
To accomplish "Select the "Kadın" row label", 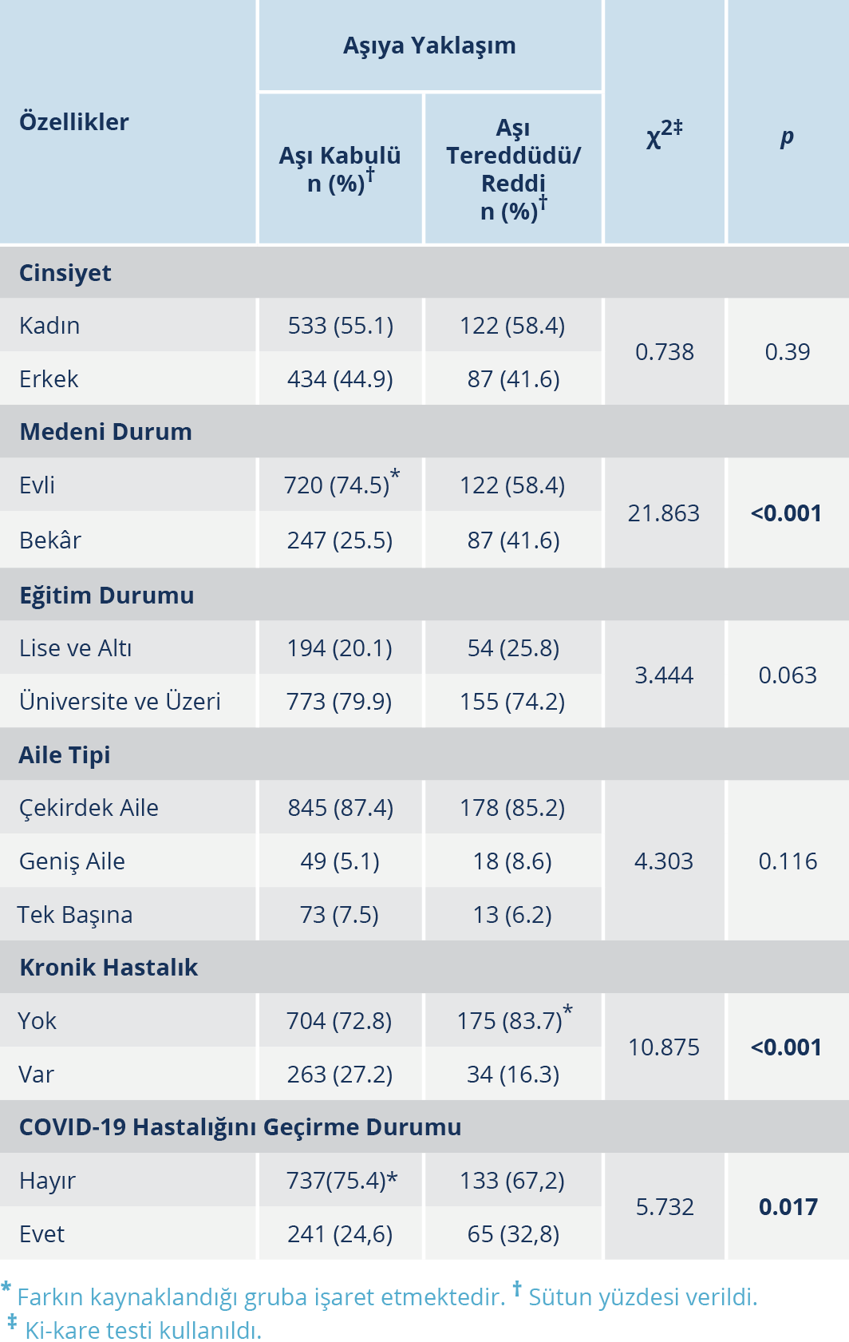I will [x=49, y=326].
